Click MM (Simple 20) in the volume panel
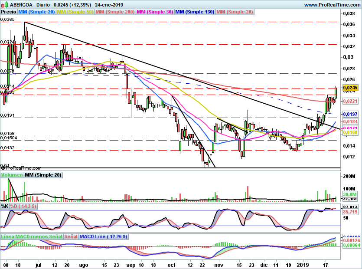This screenshot has width=362, height=269. coord(43,175)
